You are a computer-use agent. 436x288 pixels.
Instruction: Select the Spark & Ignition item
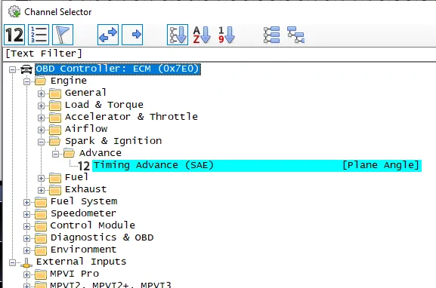pos(113,141)
